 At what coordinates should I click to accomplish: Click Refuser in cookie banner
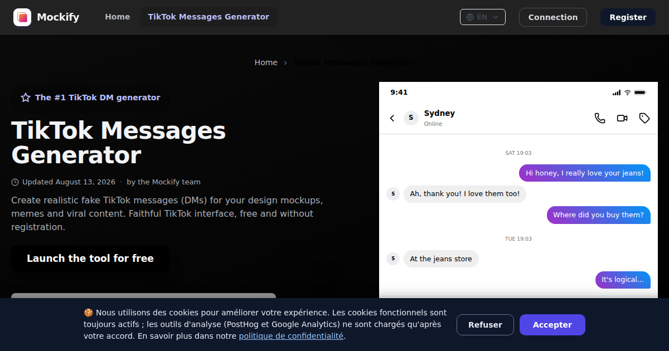pyautogui.click(x=485, y=325)
